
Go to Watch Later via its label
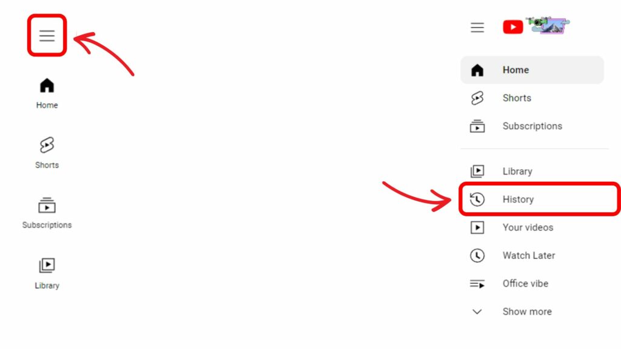529,255
